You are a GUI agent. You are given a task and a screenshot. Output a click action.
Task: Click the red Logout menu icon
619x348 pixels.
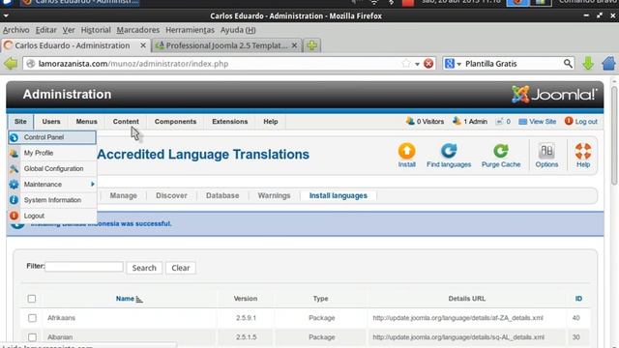pyautogui.click(x=14, y=216)
